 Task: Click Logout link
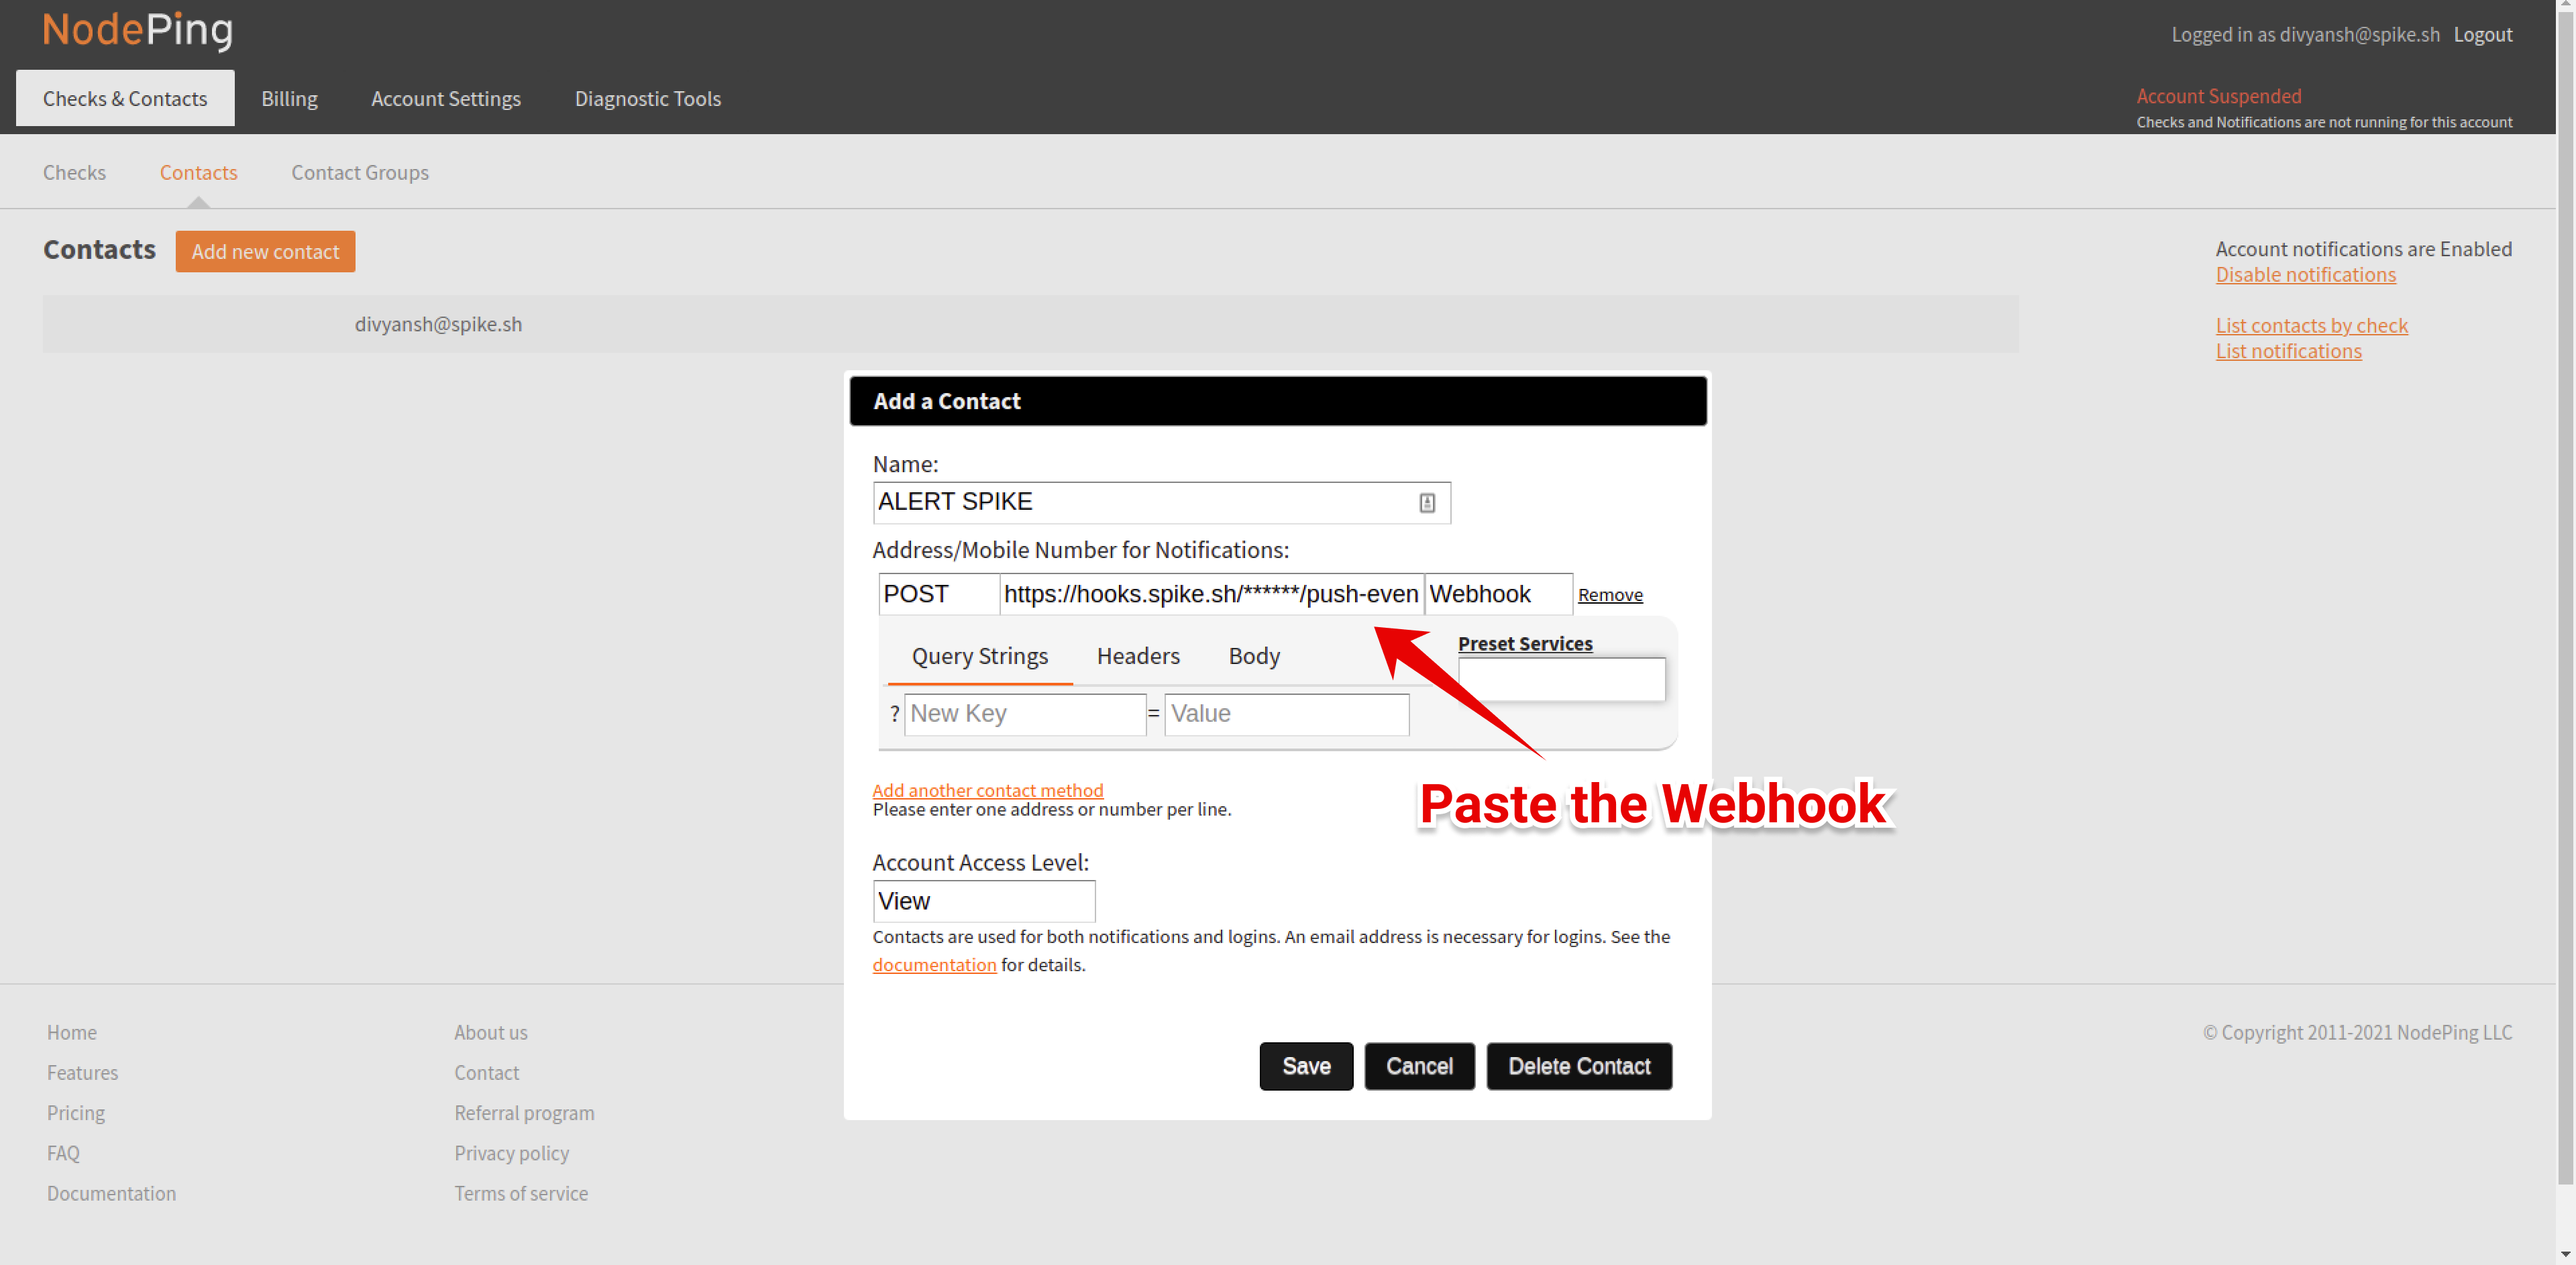pyautogui.click(x=2483, y=35)
